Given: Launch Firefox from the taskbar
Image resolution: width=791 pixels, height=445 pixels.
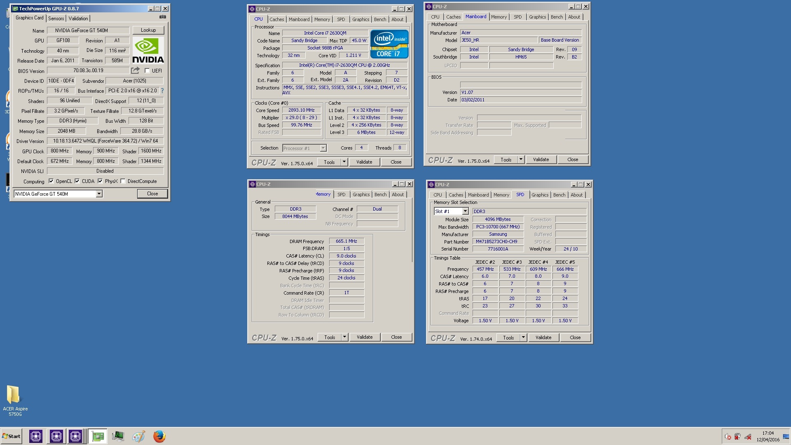Looking at the screenshot, I should pos(159,436).
